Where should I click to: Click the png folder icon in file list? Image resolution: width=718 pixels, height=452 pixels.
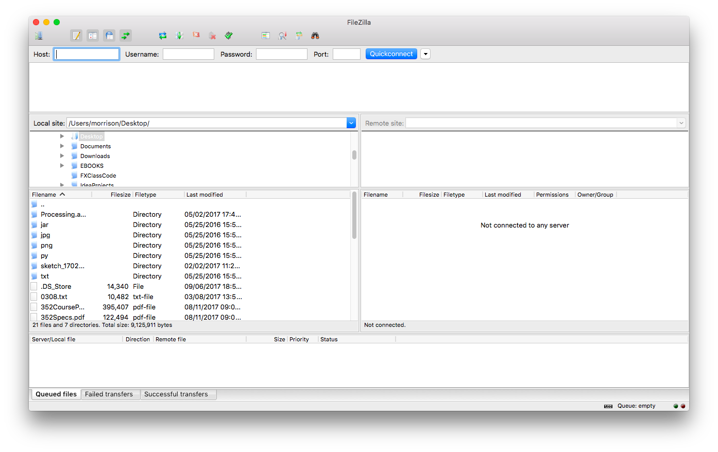click(34, 245)
